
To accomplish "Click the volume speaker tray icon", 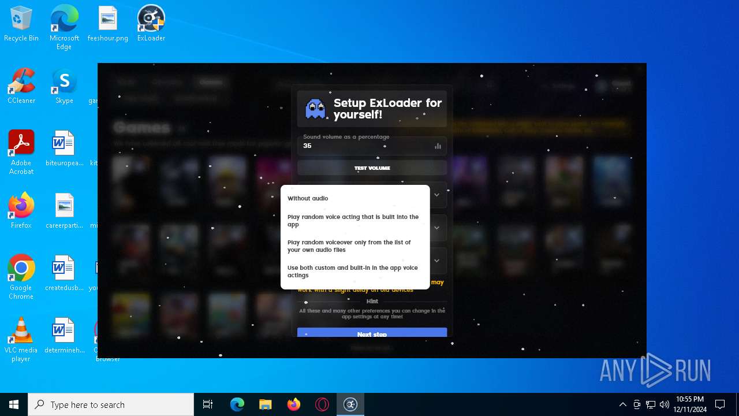I will 665,404.
